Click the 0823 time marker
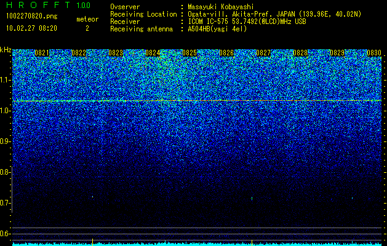This screenshot has height=246, width=387. pyautogui.click(x=116, y=53)
